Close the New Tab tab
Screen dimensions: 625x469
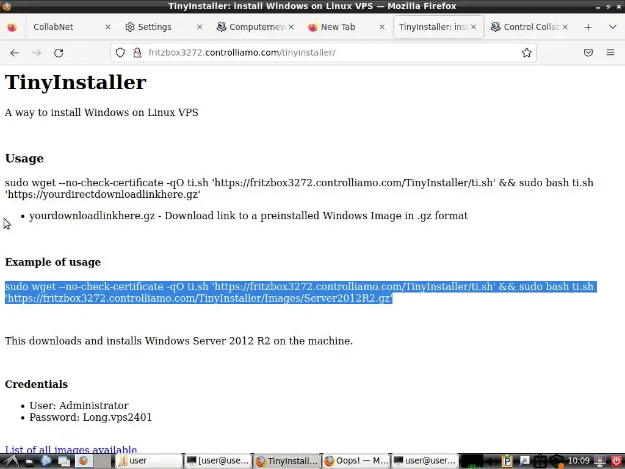pyautogui.click(x=382, y=27)
